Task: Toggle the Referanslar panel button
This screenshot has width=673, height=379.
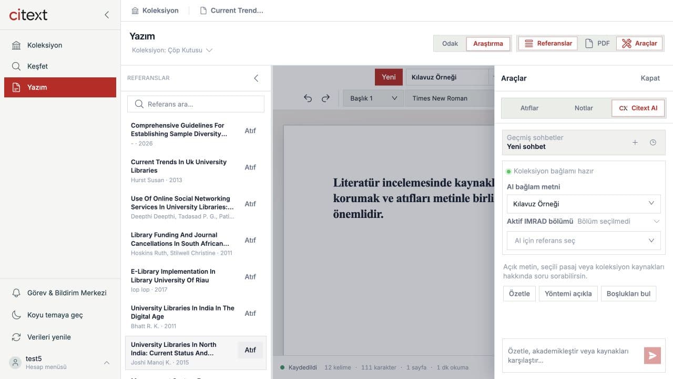Action: 548,44
